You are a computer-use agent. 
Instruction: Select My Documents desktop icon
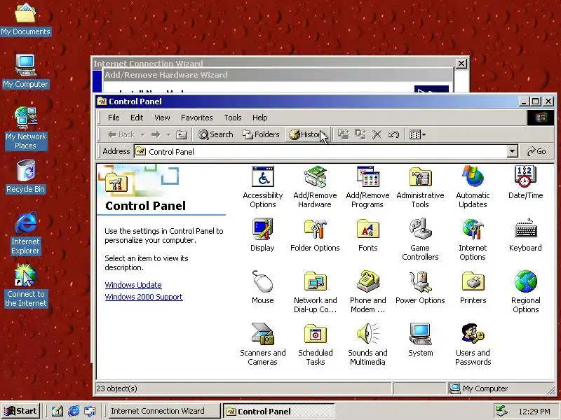25,20
